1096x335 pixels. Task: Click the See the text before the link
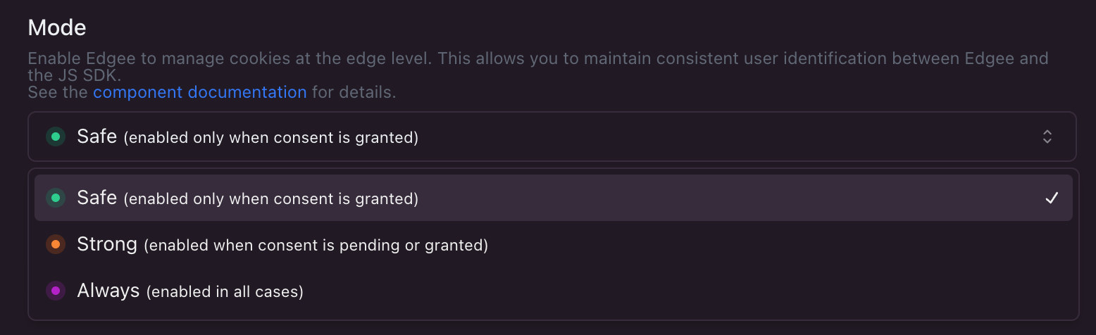58,92
